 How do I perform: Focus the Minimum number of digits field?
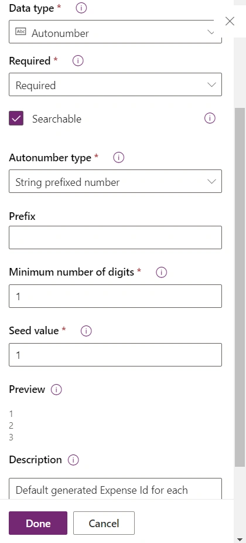coord(115,296)
